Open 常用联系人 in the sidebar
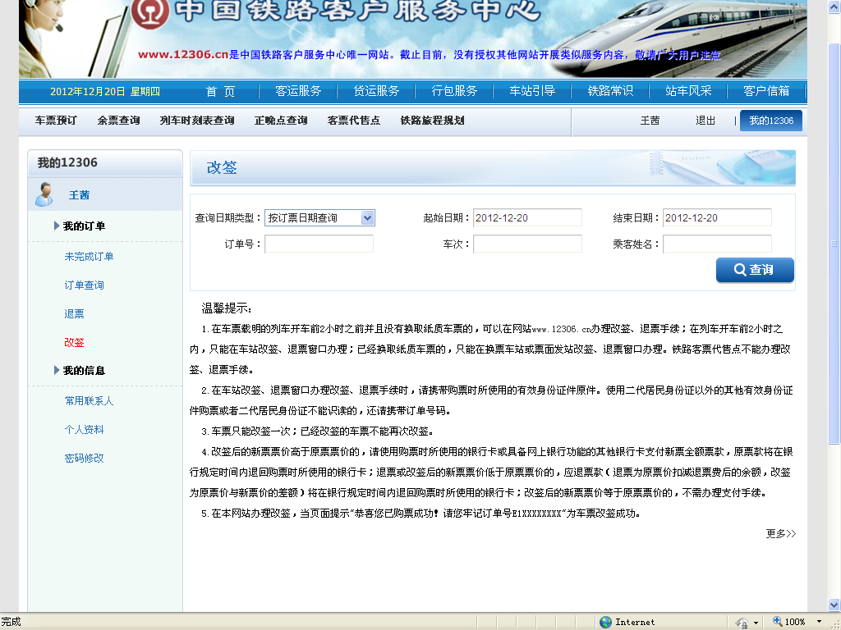841x630 pixels. click(89, 400)
